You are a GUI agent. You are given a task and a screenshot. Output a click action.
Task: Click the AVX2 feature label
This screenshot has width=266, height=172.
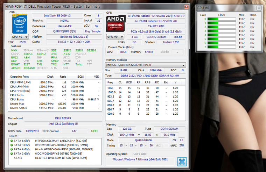point(67,54)
